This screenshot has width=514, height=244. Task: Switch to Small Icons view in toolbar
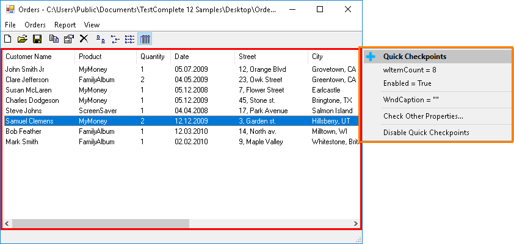115,40
